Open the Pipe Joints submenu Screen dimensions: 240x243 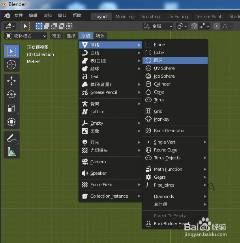175,185
